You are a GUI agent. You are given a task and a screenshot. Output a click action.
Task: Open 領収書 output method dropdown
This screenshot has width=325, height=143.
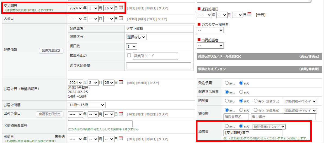(x=301, y=111)
